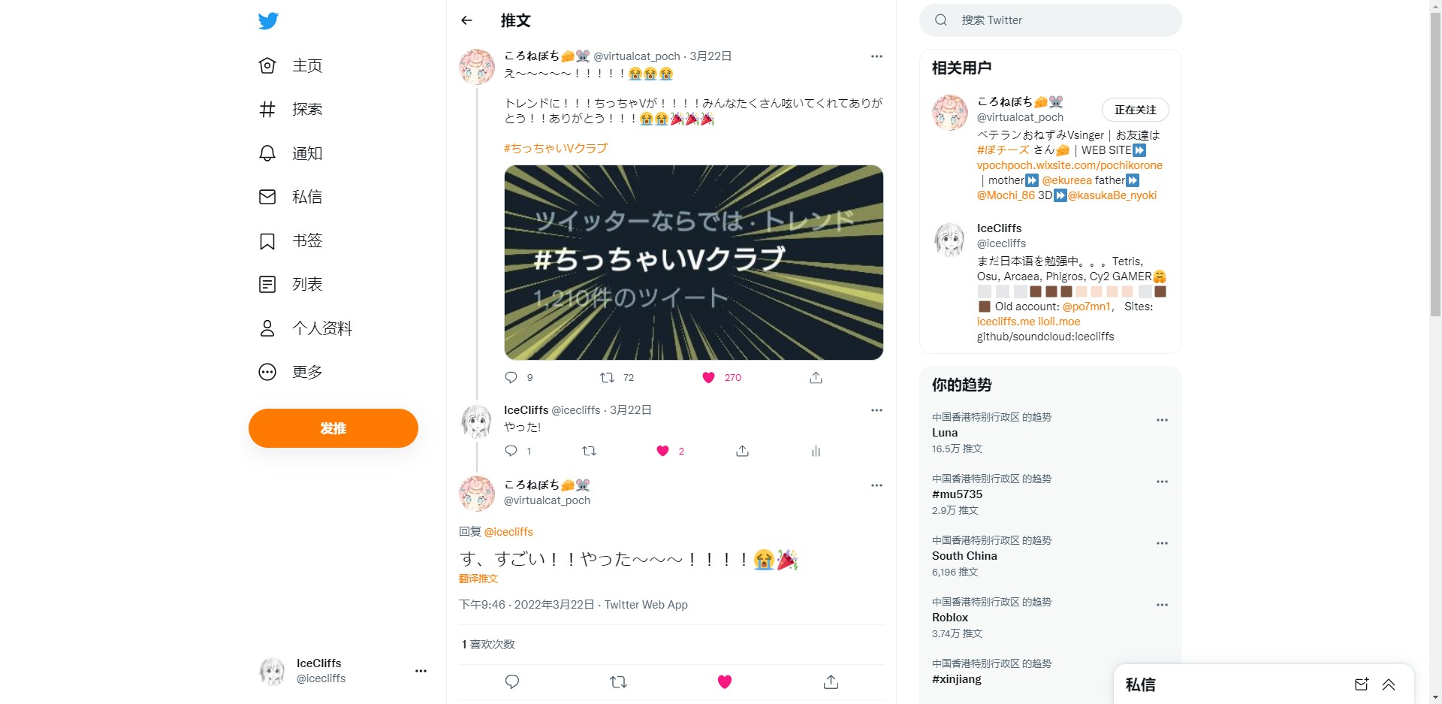This screenshot has width=1442, height=704.
Task: Reply to IceCliffs' やった! tweet
Action: pos(511,451)
